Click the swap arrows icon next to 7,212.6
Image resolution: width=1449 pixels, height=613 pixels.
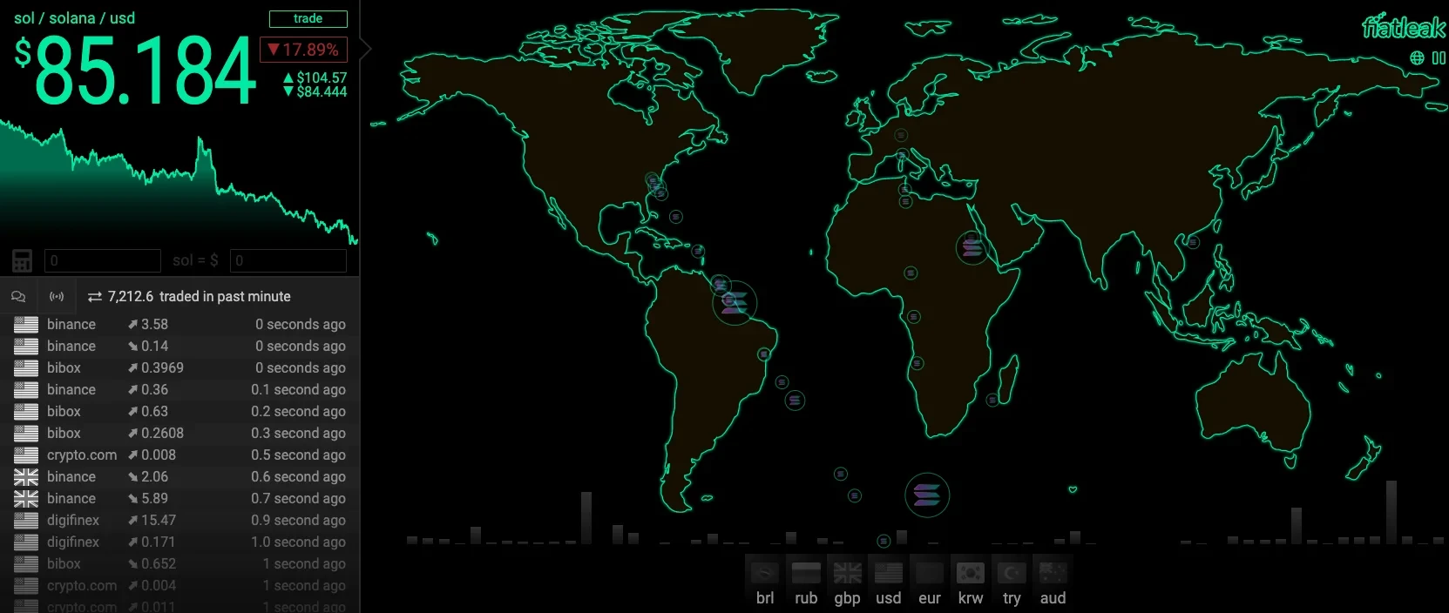pos(95,297)
